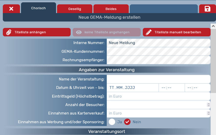Select Ja for Werbung/Sponsoring income
The image size is (216, 135).
click(112, 122)
